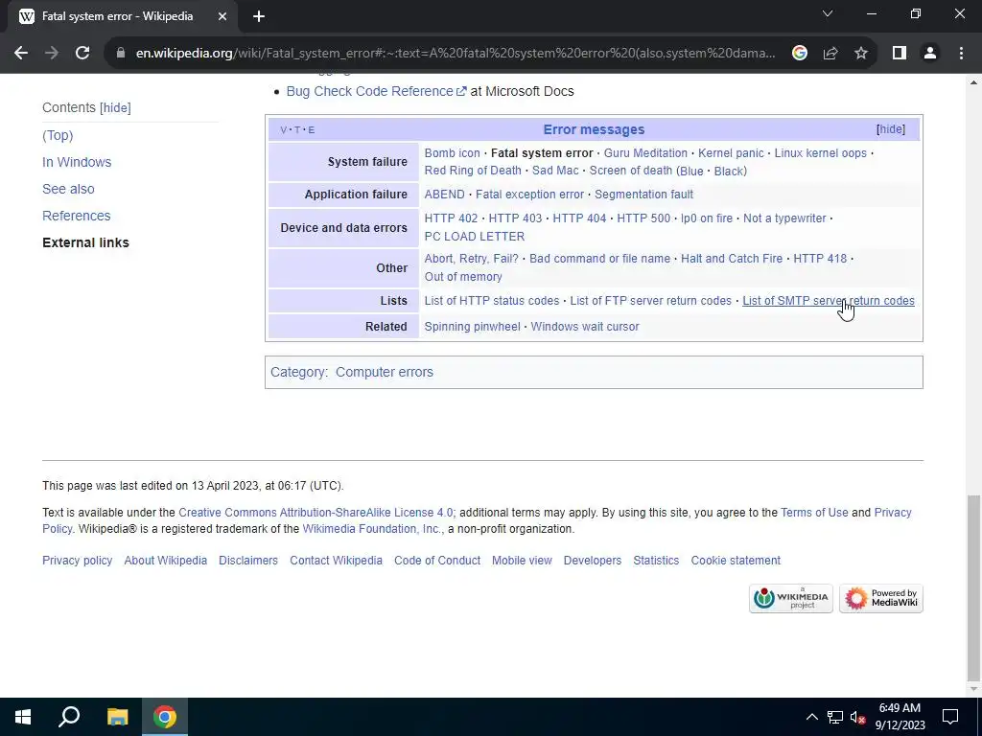Open the Linux kernel oops link
Viewport: 982px width, 736px height.
tap(821, 153)
